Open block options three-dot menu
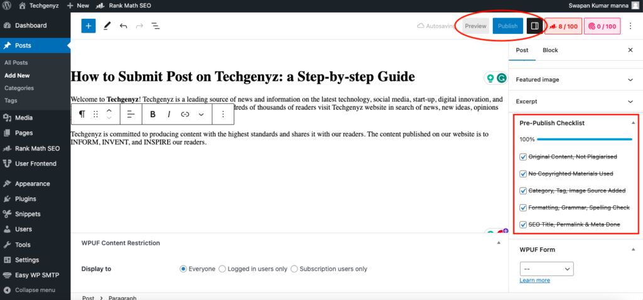The image size is (643, 300). (223, 114)
